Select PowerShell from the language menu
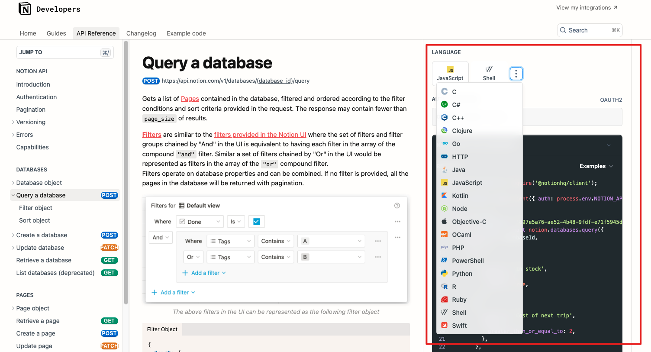The width and height of the screenshot is (651, 352). click(467, 261)
